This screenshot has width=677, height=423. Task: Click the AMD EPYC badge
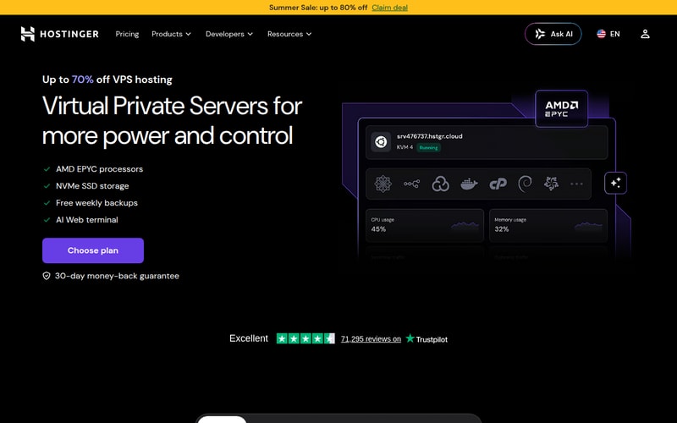[x=561, y=109]
